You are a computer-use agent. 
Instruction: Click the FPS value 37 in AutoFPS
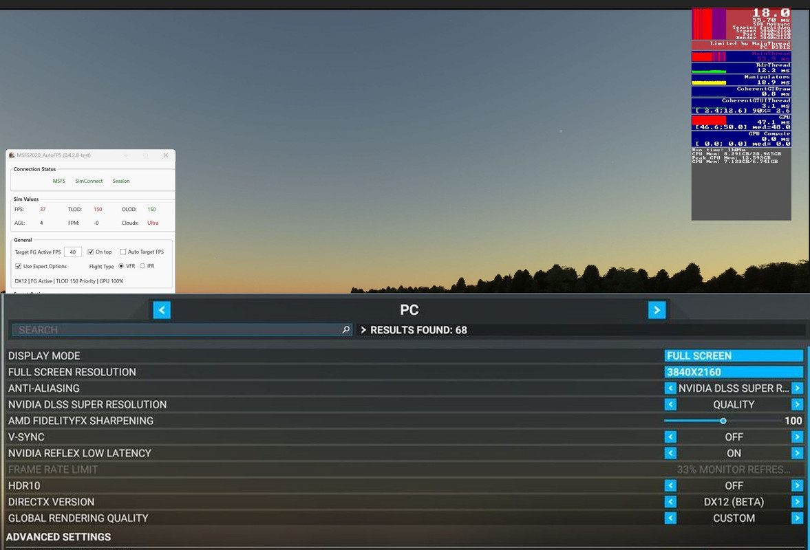[x=43, y=210]
